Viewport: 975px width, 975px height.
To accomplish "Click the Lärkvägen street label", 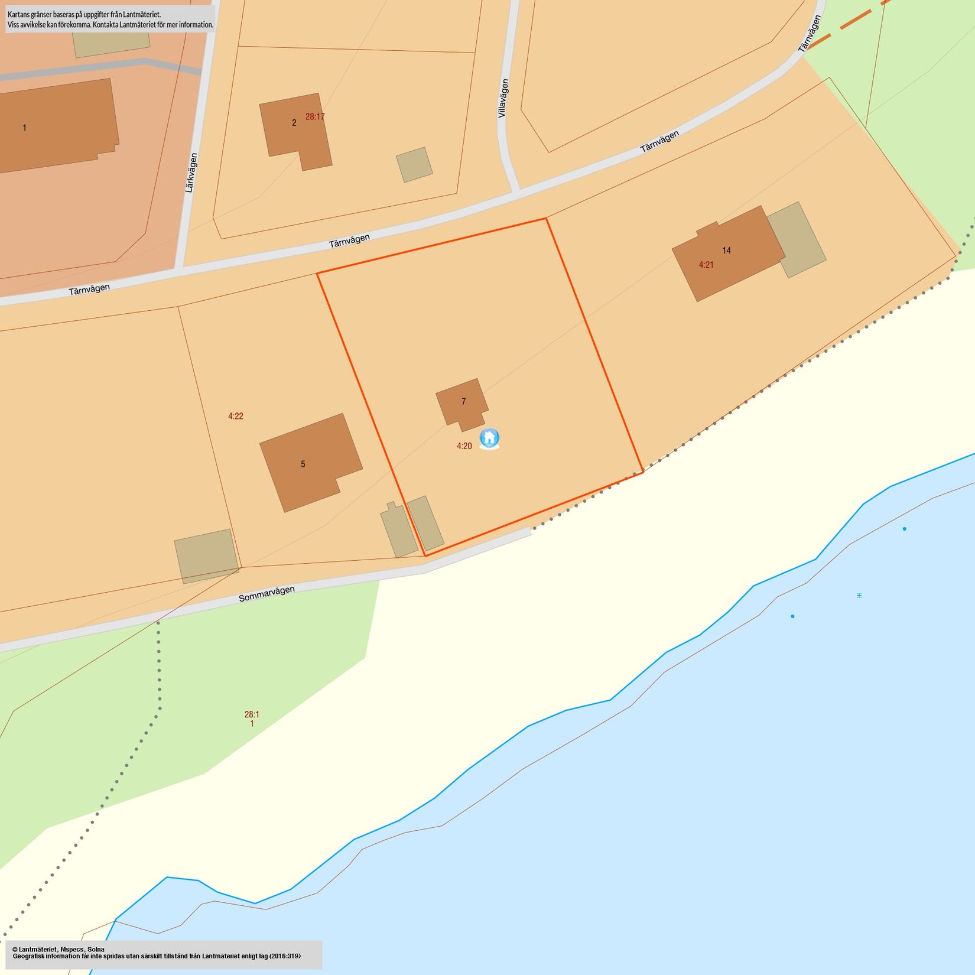I will [191, 173].
